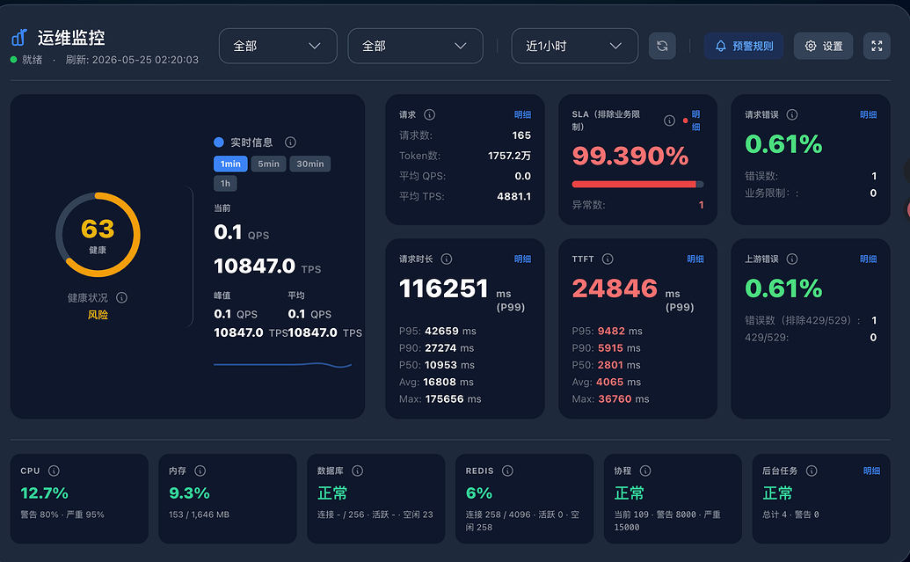Image resolution: width=910 pixels, height=562 pixels.
Task: Select the 5min realtime tab
Action: click(x=269, y=164)
